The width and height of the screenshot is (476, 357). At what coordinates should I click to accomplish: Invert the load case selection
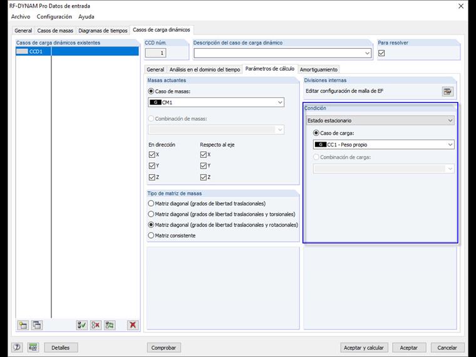click(x=110, y=325)
